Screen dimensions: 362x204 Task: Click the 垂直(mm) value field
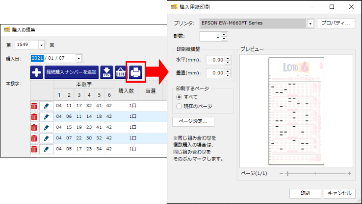[x=215, y=73]
